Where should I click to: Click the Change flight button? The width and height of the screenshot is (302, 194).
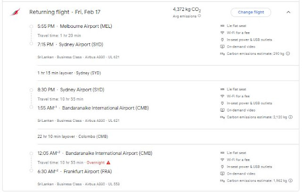pyautogui.click(x=251, y=12)
